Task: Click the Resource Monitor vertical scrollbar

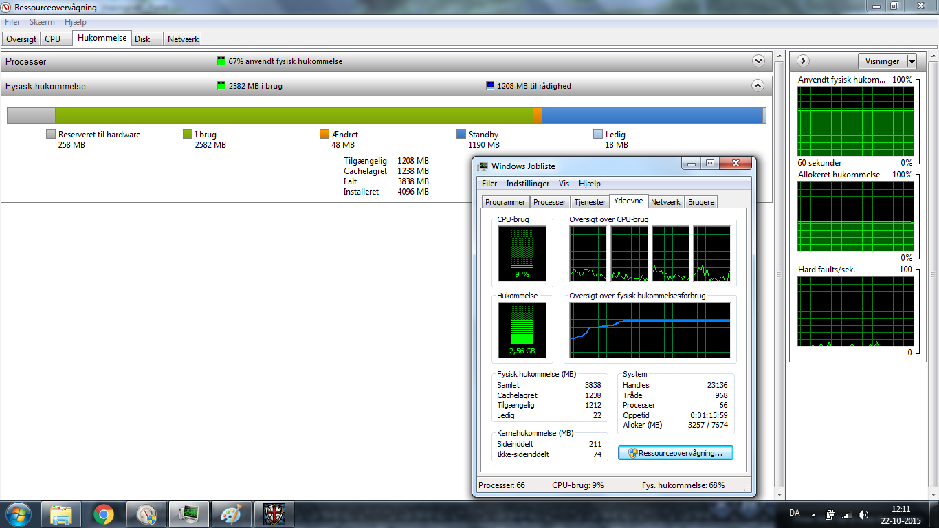Action: [779, 275]
